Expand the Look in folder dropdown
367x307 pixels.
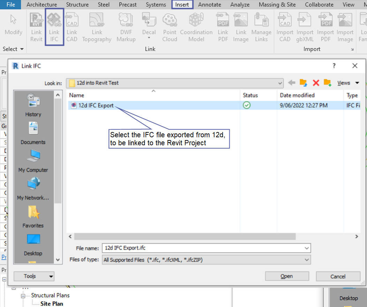click(280, 83)
